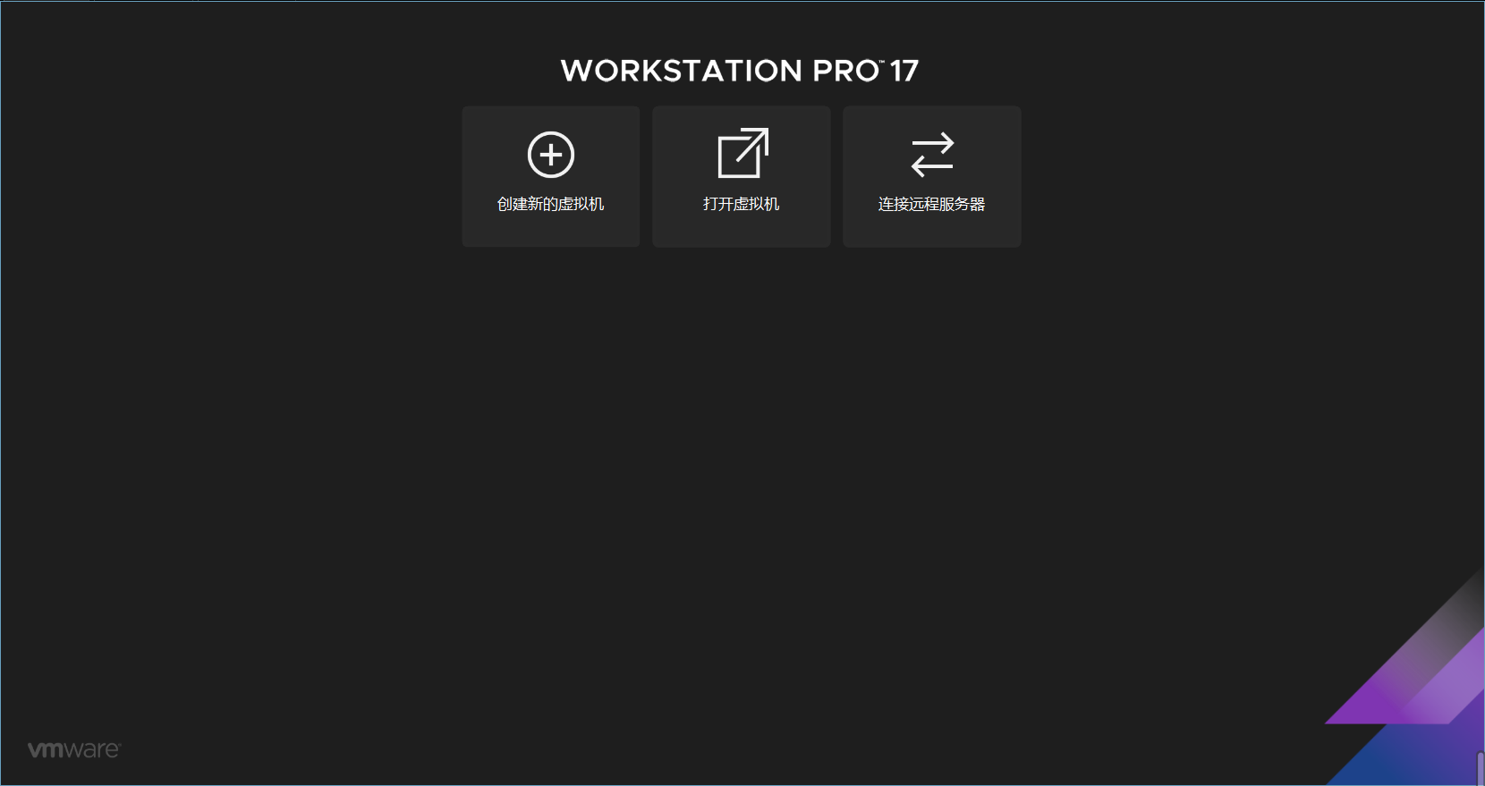Click the PRO word in the heading
This screenshot has height=786, width=1485.
(845, 71)
